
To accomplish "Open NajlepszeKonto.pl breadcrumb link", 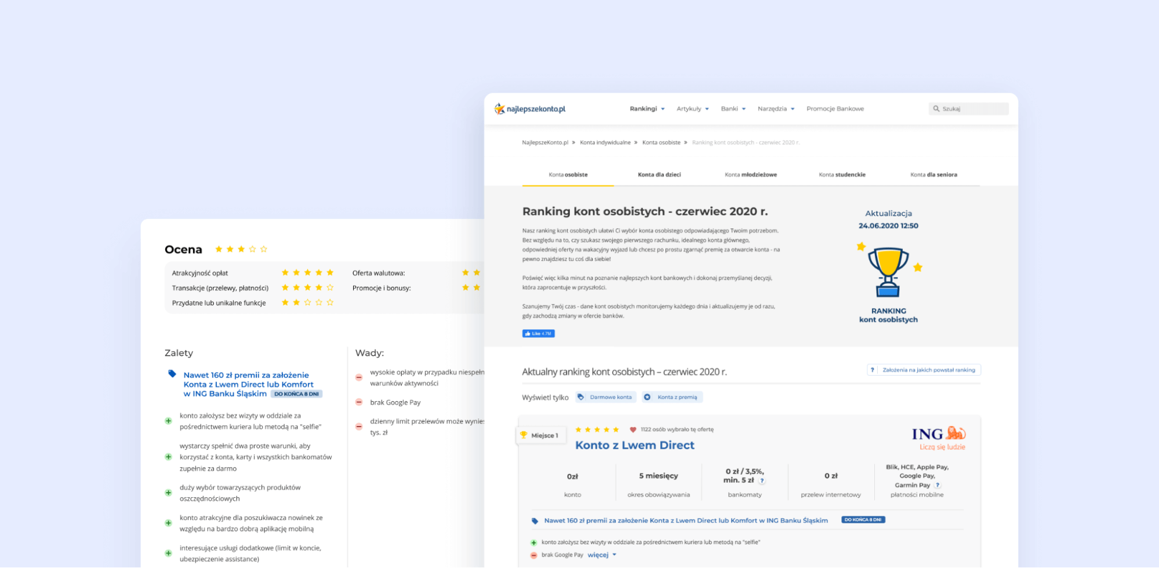I will click(x=545, y=143).
